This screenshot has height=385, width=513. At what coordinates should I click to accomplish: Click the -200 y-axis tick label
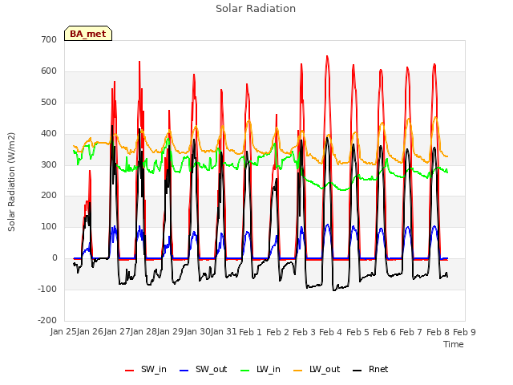pos(47,320)
